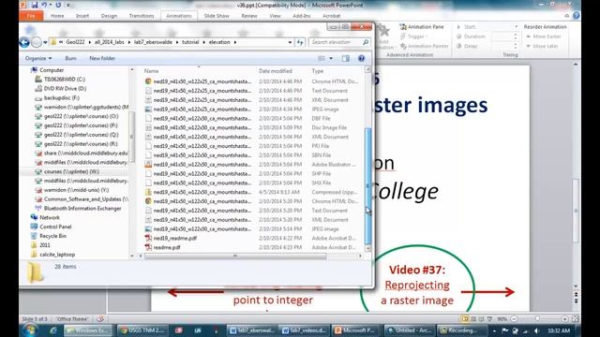Click the SHP File row icon
Viewport: 600px width, 337px height.
tap(148, 173)
